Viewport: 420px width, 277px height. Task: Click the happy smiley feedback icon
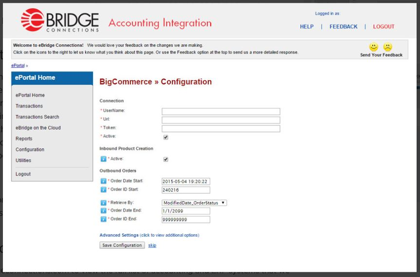pos(373,48)
